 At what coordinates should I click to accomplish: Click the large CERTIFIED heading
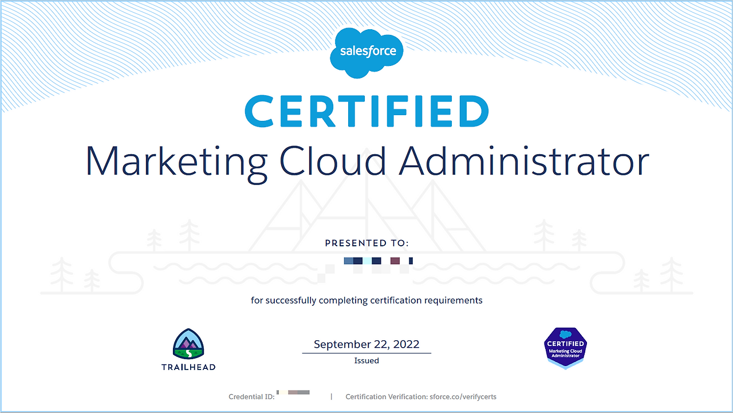366,112
